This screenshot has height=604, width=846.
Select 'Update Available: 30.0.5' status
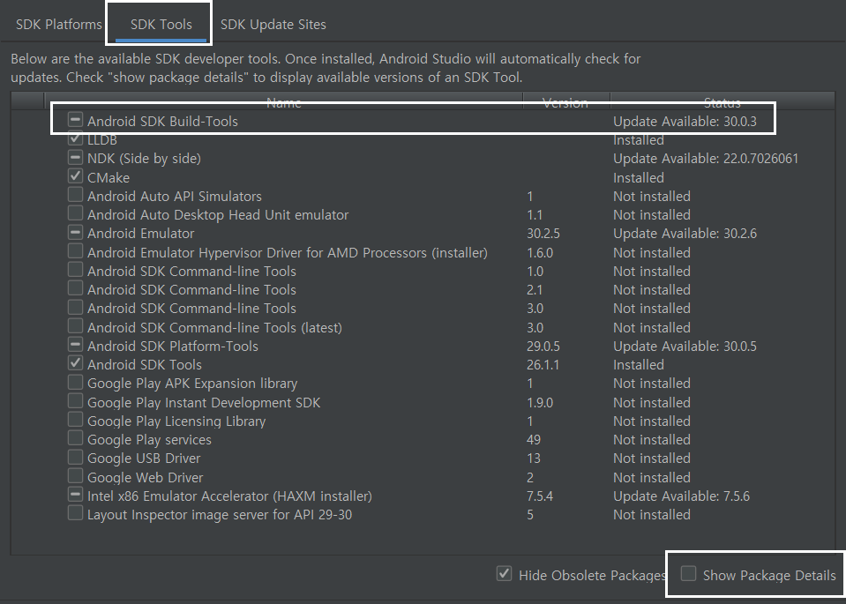click(x=685, y=347)
